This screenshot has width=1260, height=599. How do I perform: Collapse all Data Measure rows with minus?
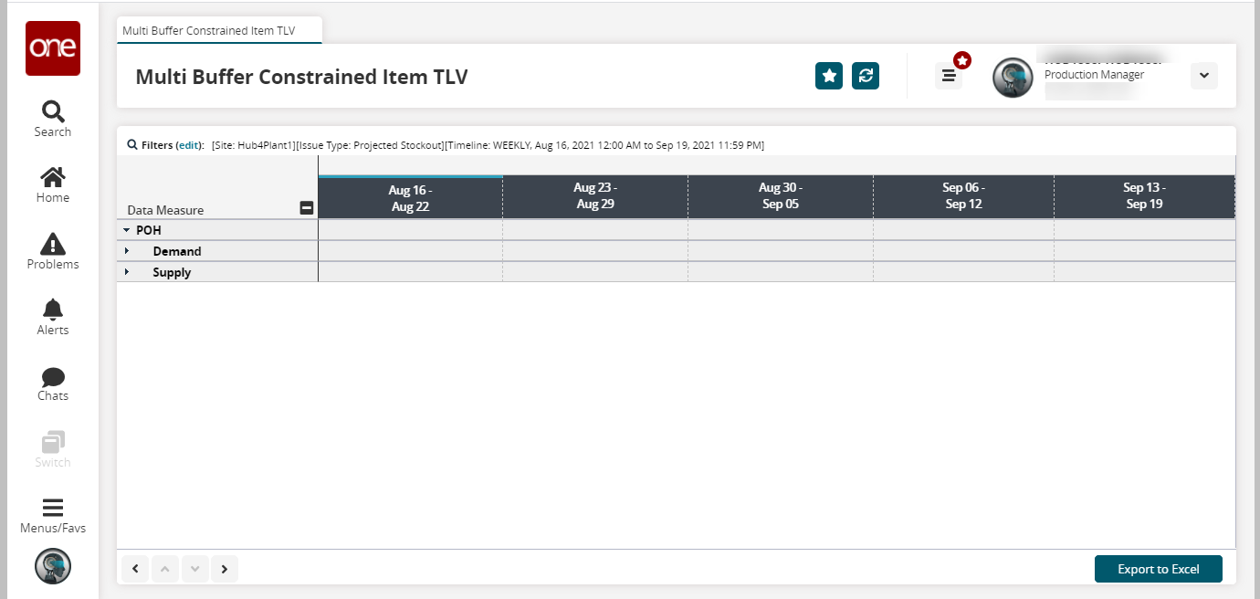pyautogui.click(x=307, y=208)
